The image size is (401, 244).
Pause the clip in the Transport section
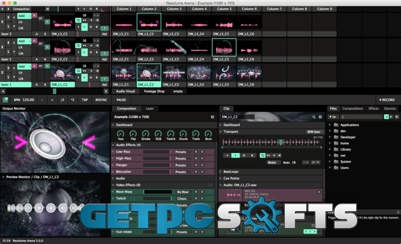(244, 155)
